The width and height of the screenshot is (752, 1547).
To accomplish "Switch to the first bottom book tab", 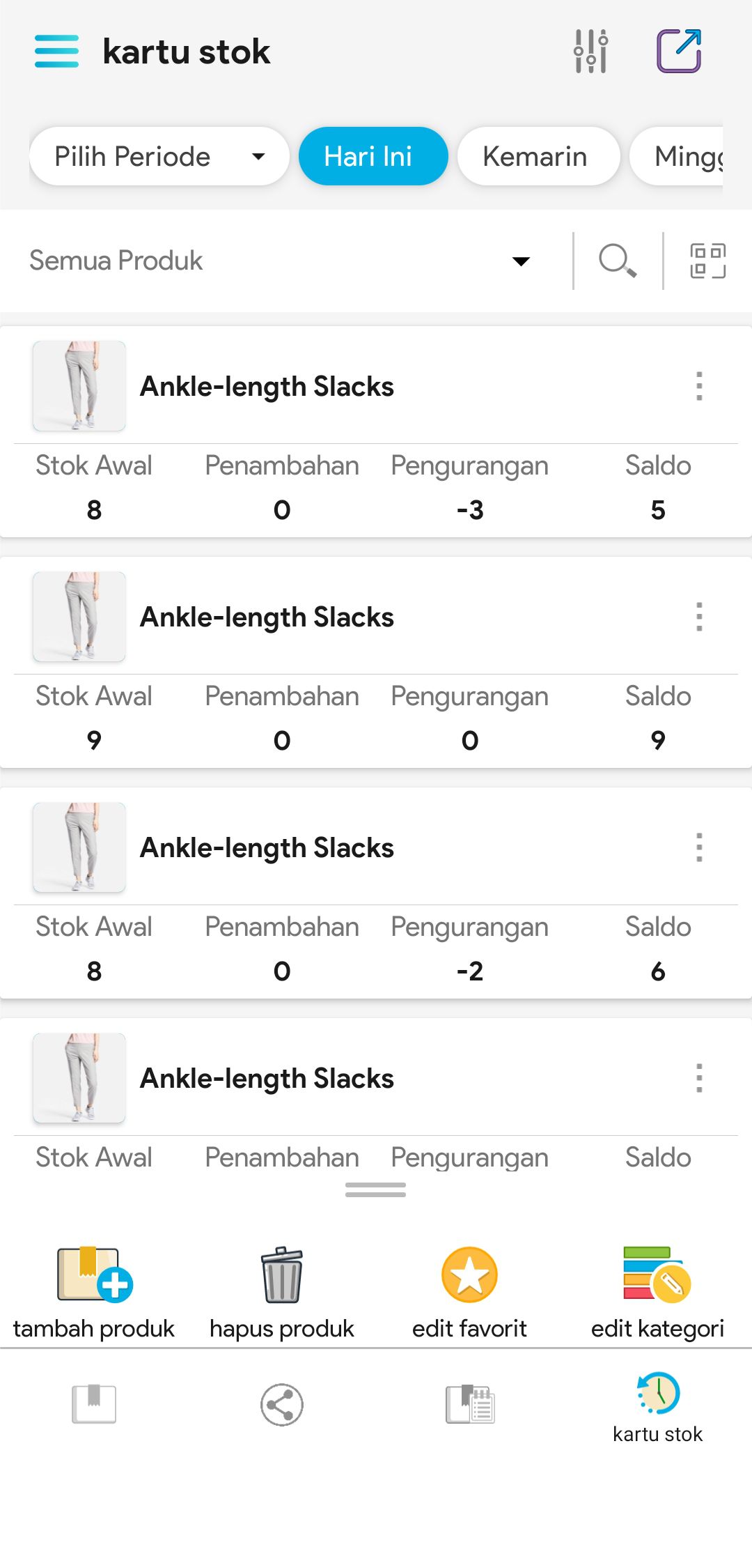I will [x=94, y=1404].
